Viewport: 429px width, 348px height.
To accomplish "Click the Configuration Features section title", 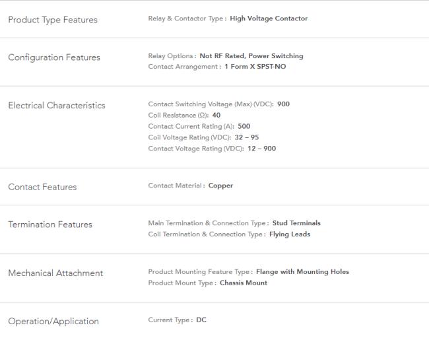I will 54,57.
